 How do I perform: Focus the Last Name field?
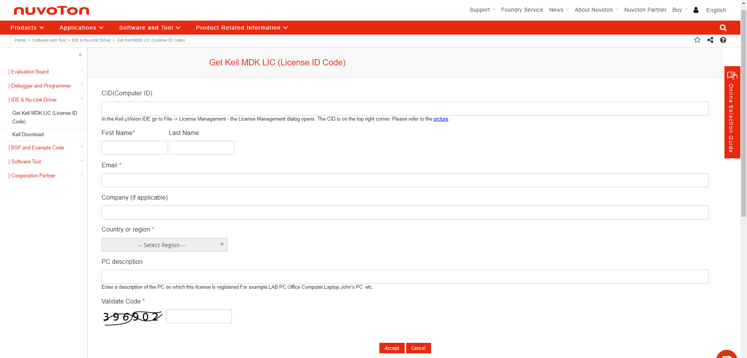tap(202, 148)
